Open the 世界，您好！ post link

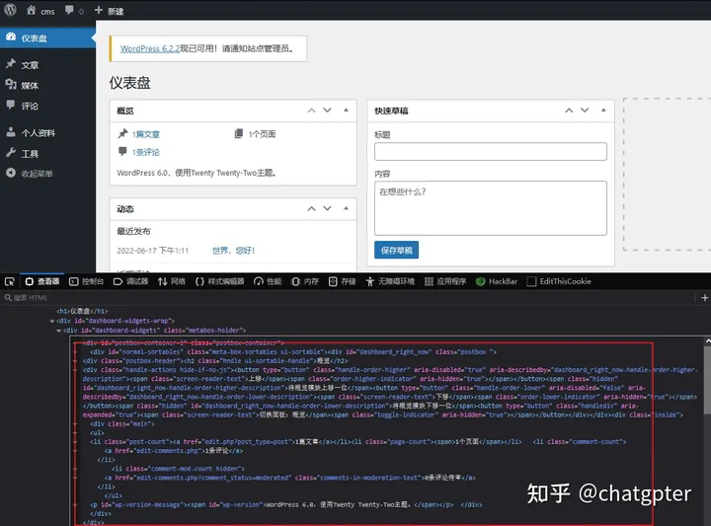pyautogui.click(x=233, y=251)
